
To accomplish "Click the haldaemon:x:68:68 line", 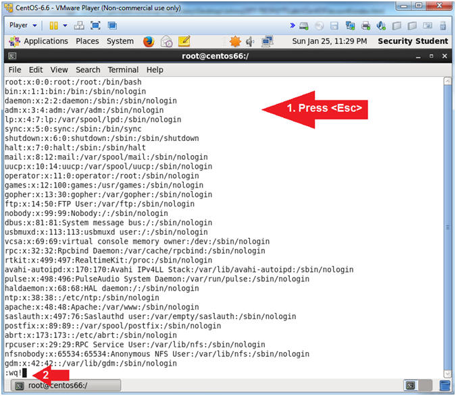I will click(102, 289).
